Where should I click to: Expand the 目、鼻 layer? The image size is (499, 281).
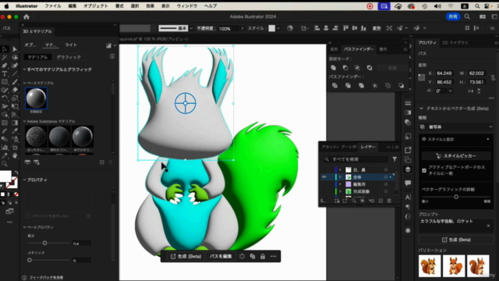point(340,170)
